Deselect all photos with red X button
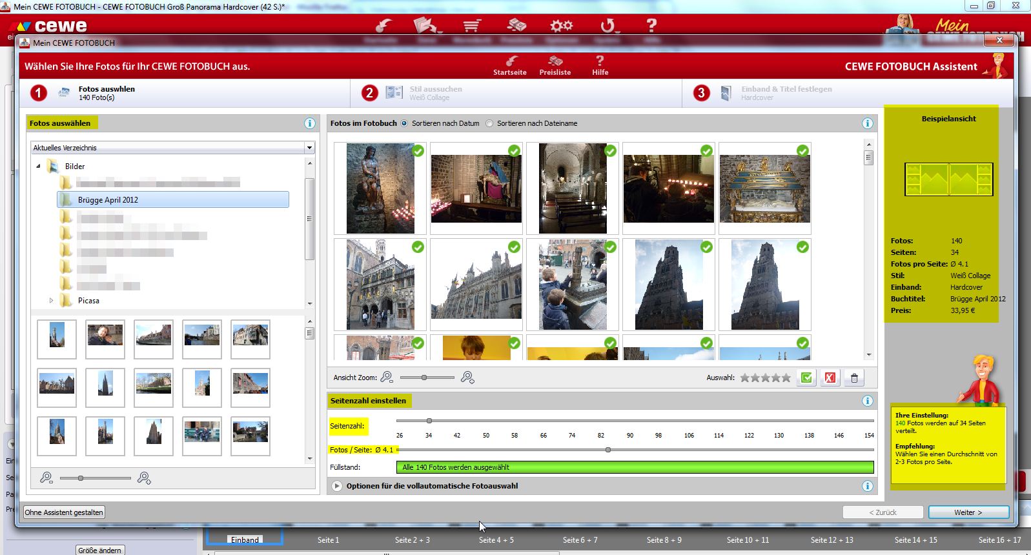Screen dimensions: 1031x555 830,378
